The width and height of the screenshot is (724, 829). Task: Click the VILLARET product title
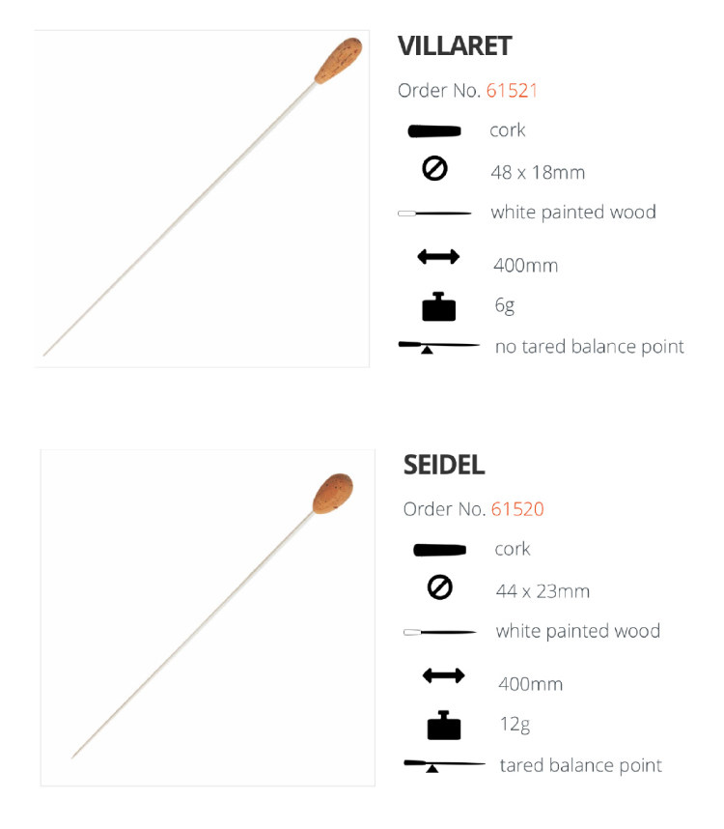pos(455,45)
